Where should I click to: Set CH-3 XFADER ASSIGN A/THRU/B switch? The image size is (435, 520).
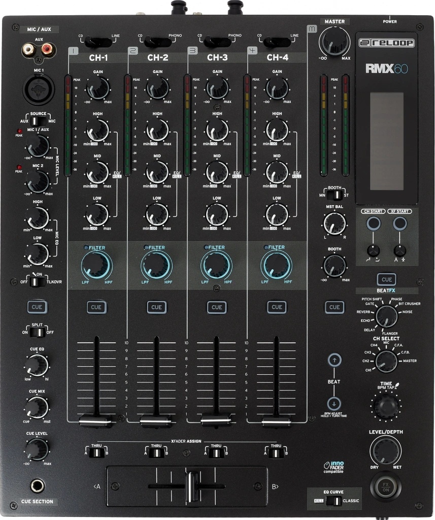pyautogui.click(x=216, y=453)
